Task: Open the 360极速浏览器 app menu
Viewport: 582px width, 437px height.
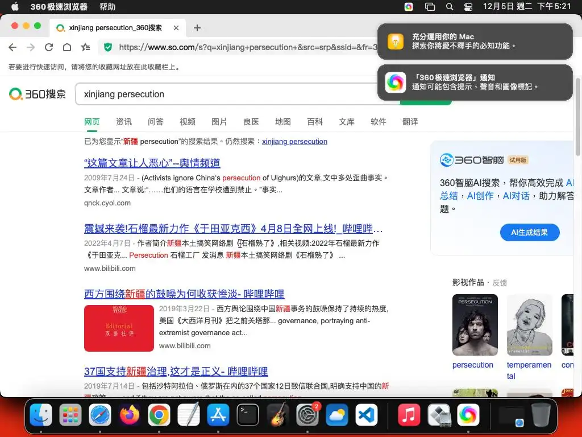Action: tap(59, 7)
